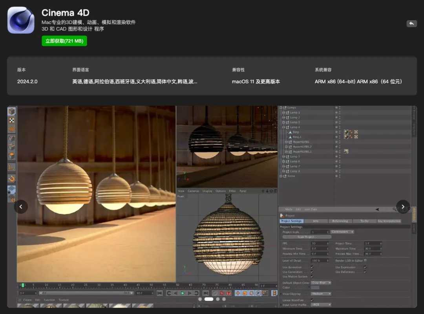
Task: Toggle the Parameter key P icon
Action: pyautogui.click(x=258, y=293)
